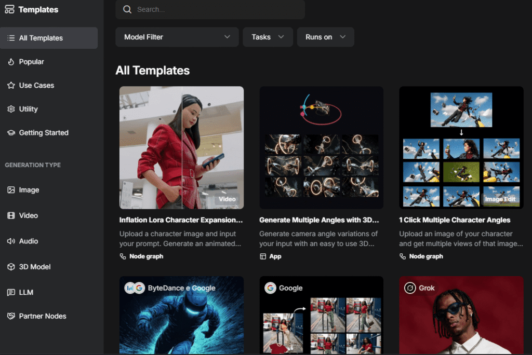This screenshot has height=355, width=532.
Task: Open the 1 Click Multiple Character Angles template
Action: point(461,147)
